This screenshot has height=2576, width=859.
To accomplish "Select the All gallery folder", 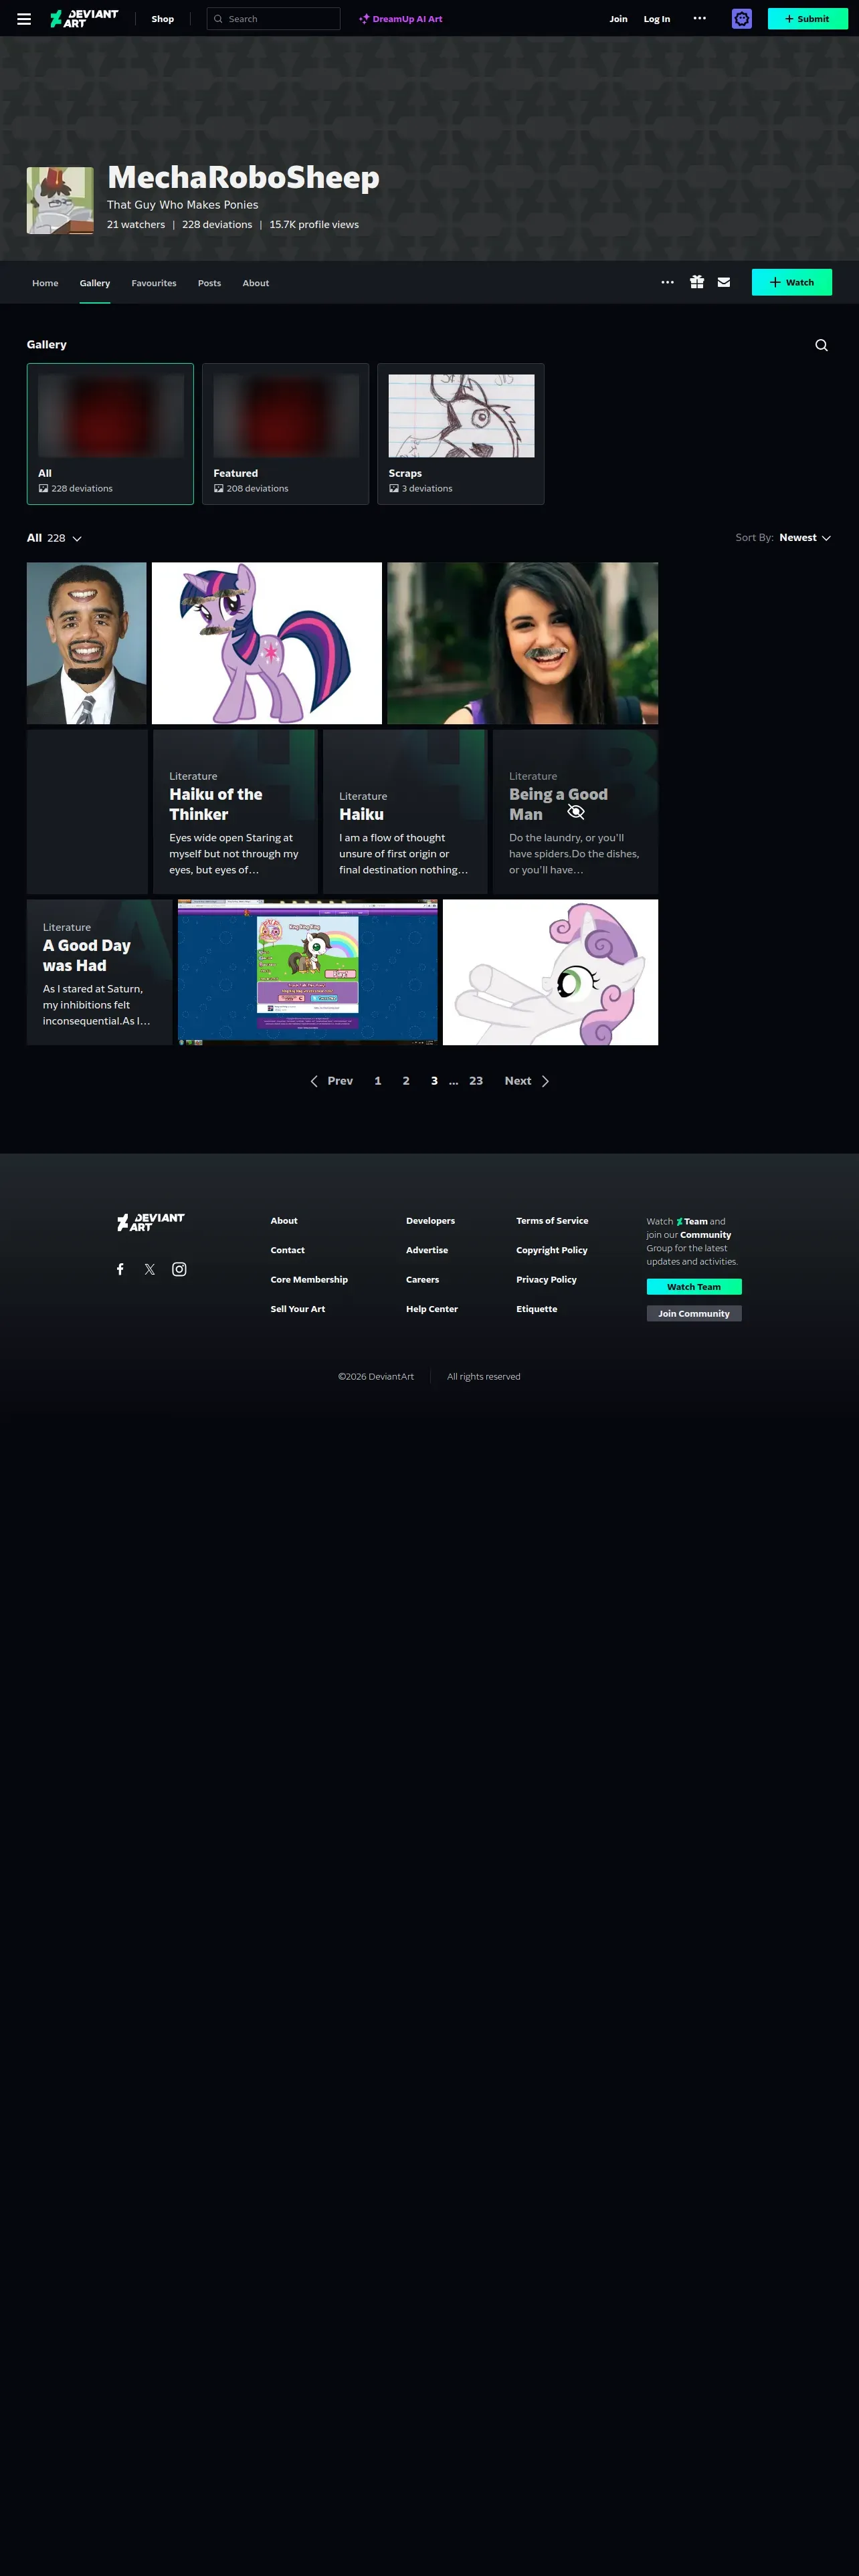I will 110,434.
